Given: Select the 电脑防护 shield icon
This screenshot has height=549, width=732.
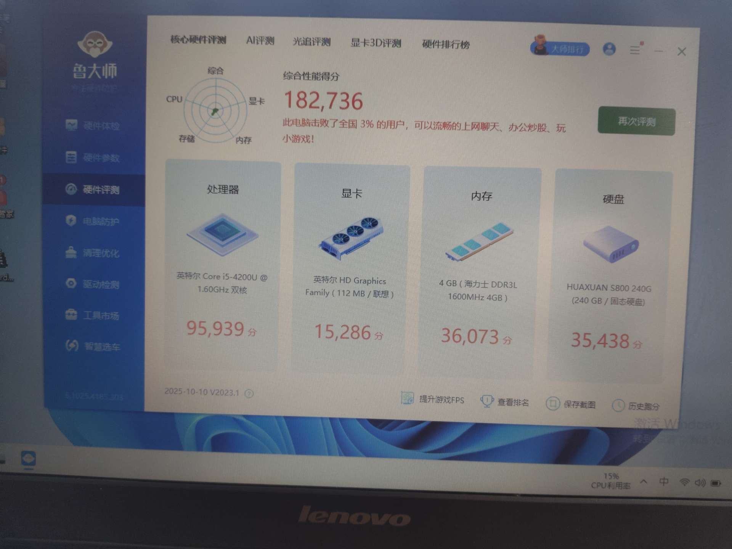Looking at the screenshot, I should pos(71,220).
